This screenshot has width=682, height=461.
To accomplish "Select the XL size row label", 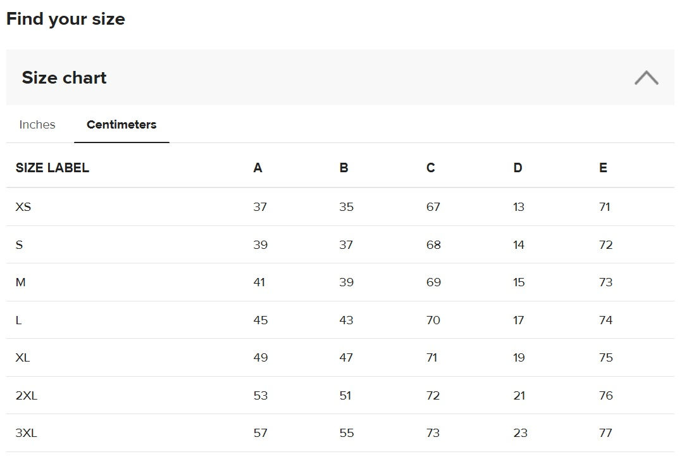I will pos(22,358).
